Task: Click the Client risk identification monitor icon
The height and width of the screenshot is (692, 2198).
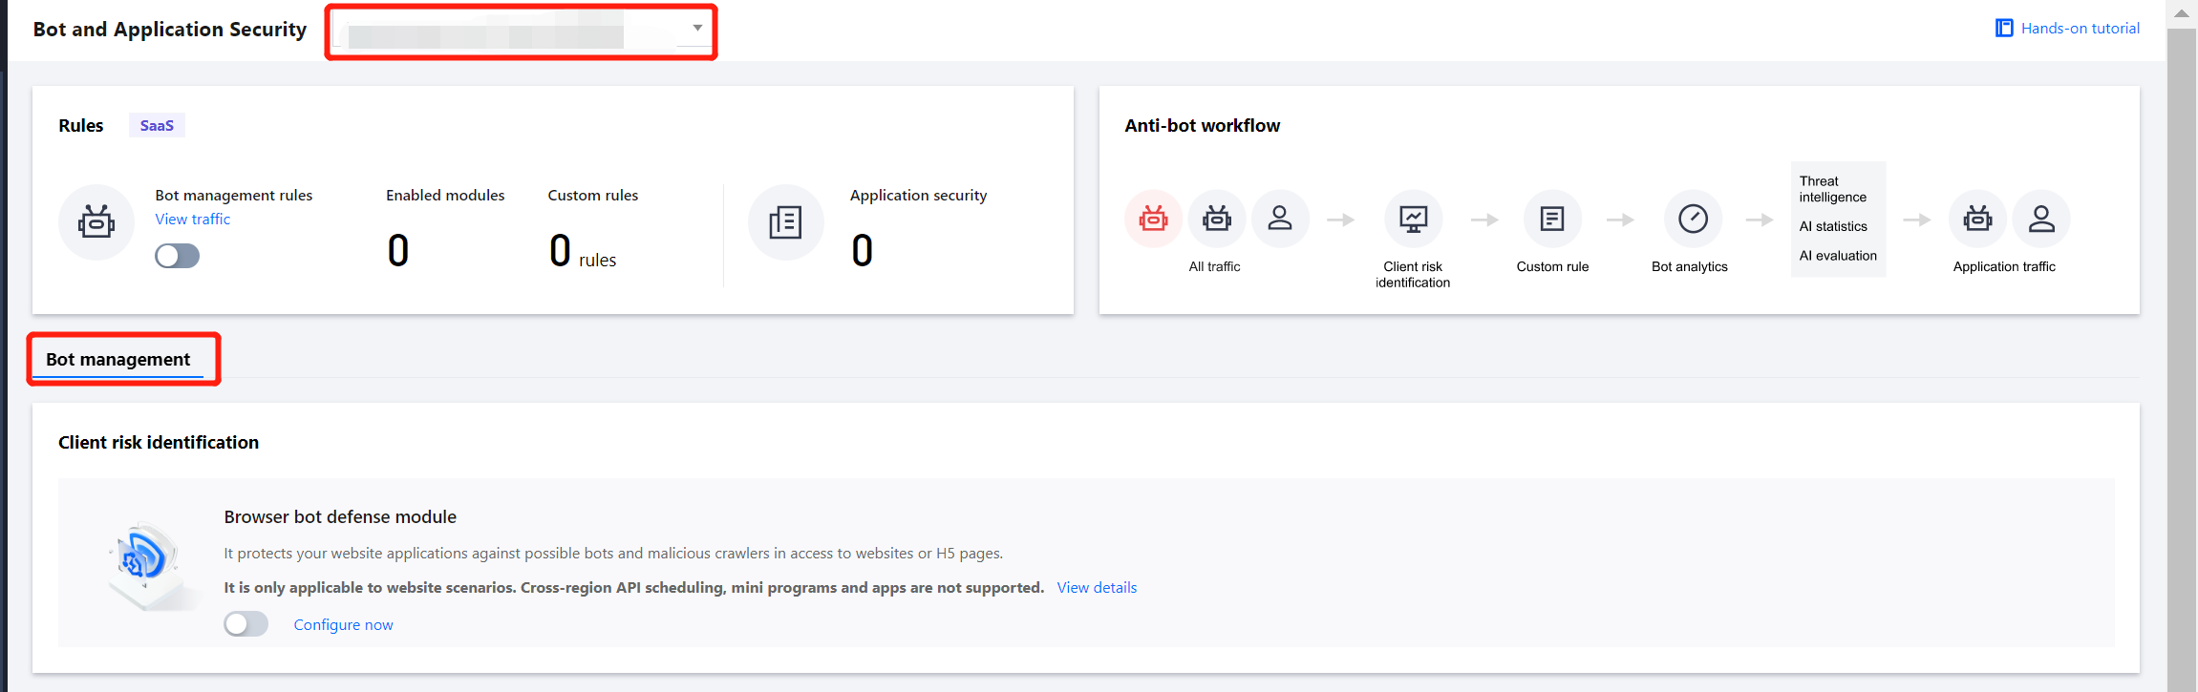Action: 1413,219
